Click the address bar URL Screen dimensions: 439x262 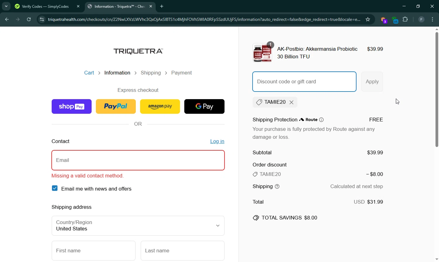tap(204, 19)
